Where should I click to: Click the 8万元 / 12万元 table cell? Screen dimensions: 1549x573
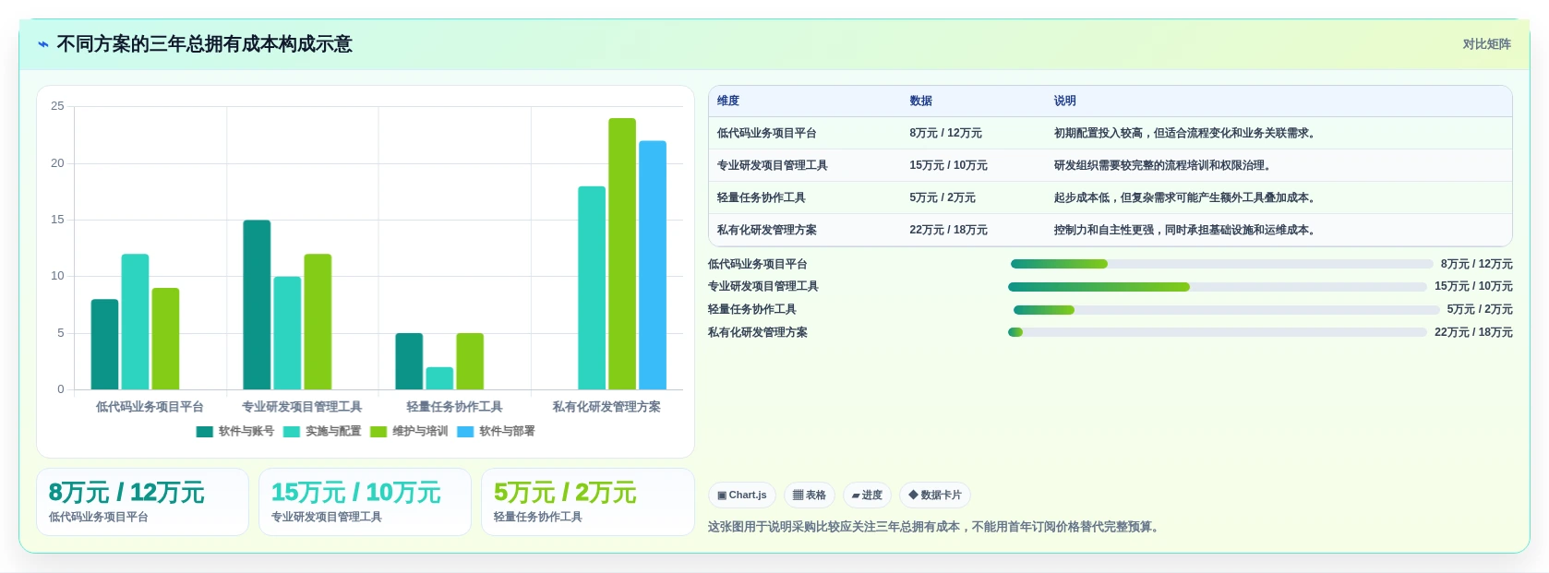[945, 133]
